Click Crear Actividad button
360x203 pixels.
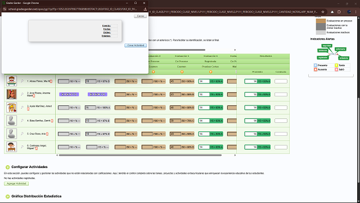pyautogui.click(x=136, y=45)
